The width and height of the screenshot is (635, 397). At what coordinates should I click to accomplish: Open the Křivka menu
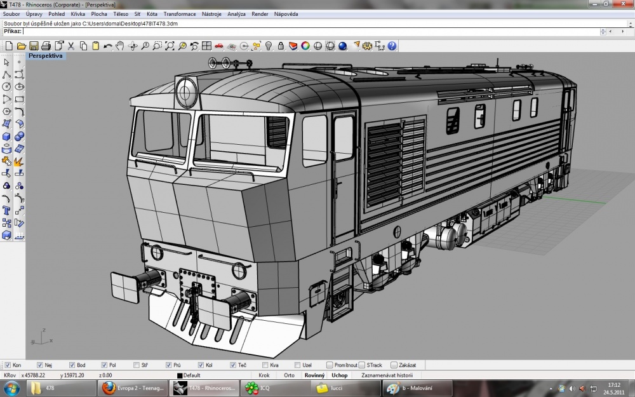pyautogui.click(x=77, y=14)
